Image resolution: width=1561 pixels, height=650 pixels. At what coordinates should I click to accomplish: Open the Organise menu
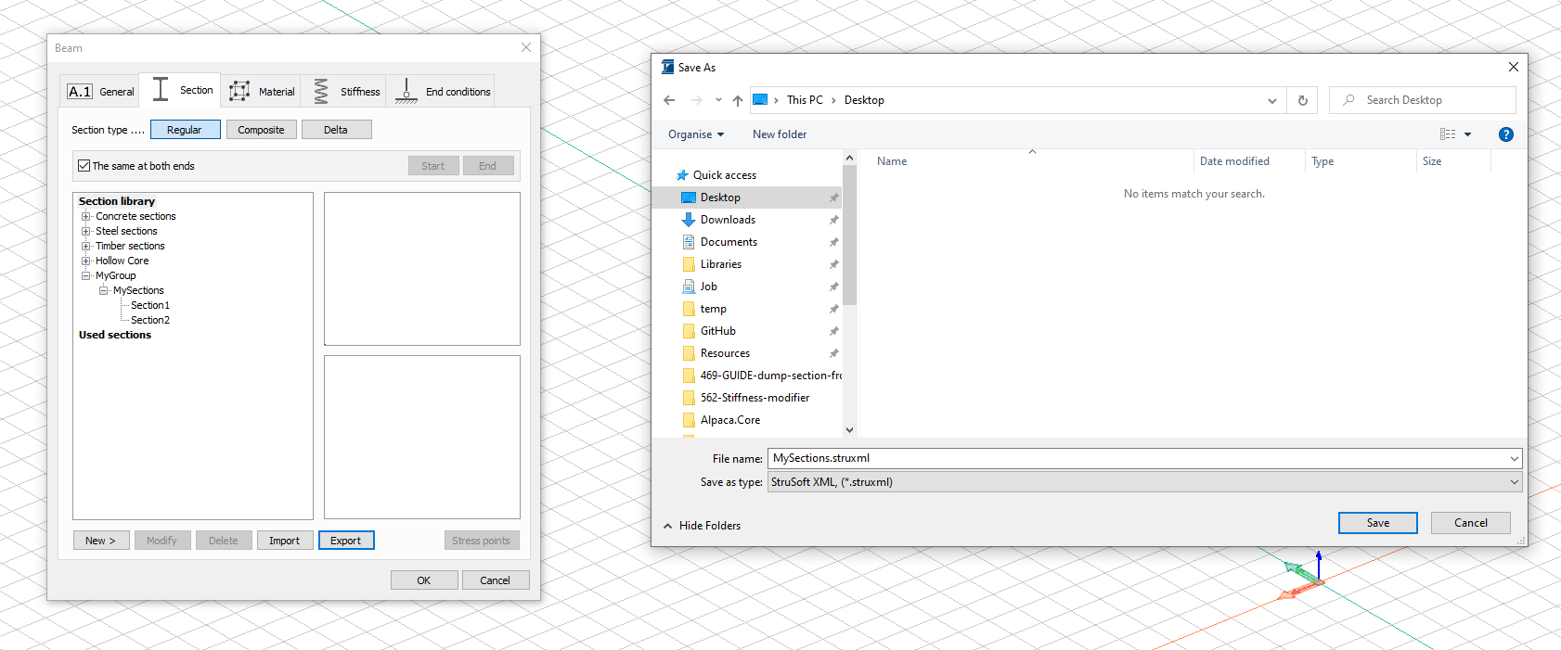click(x=695, y=134)
